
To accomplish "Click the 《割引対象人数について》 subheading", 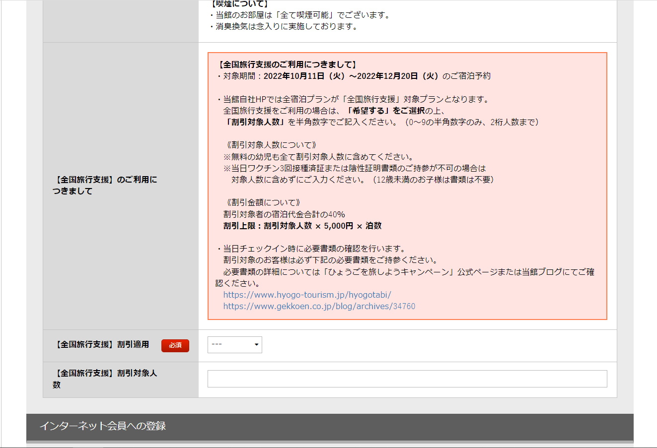I will click(271, 145).
